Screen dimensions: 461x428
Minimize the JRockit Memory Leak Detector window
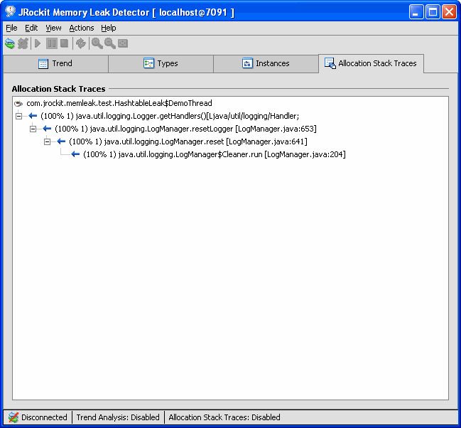[416, 12]
